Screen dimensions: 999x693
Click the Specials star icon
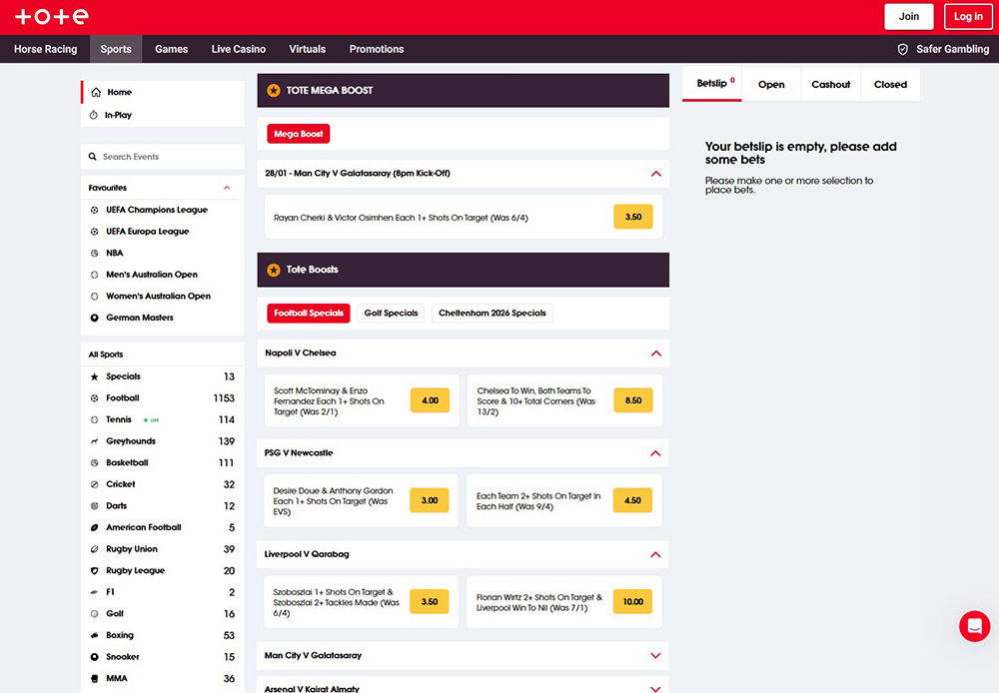click(95, 376)
